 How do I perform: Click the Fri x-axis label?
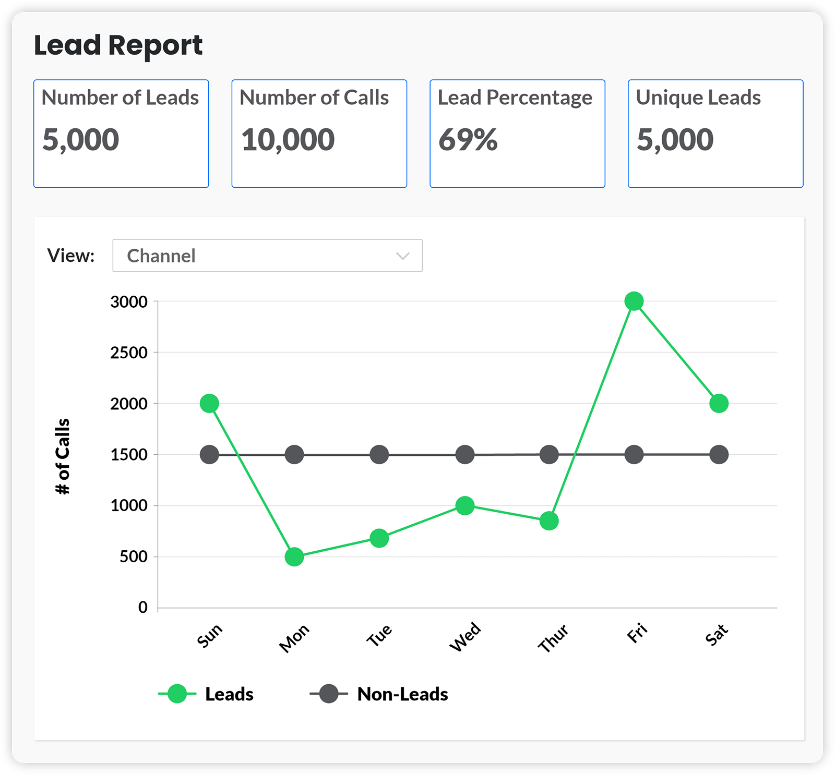(637, 633)
